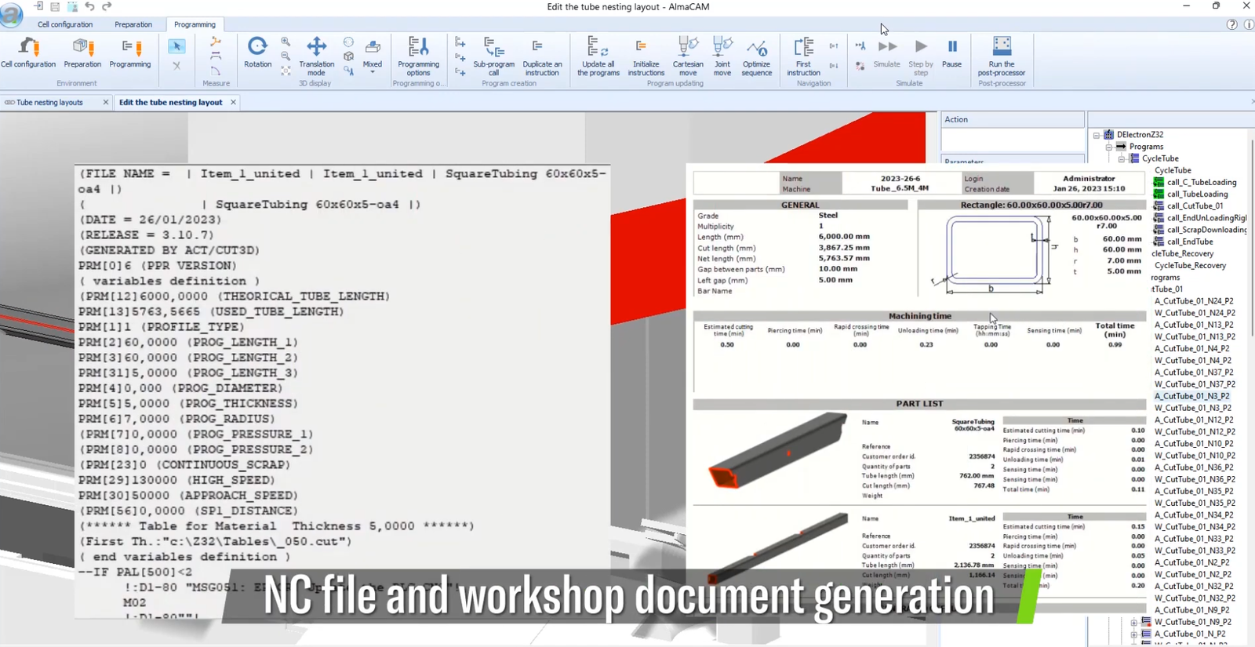Start Simulate playback
The width and height of the screenshot is (1255, 647).
(x=887, y=53)
